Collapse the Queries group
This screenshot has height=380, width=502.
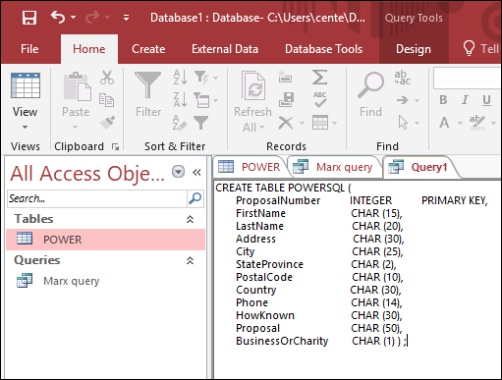[x=190, y=260]
